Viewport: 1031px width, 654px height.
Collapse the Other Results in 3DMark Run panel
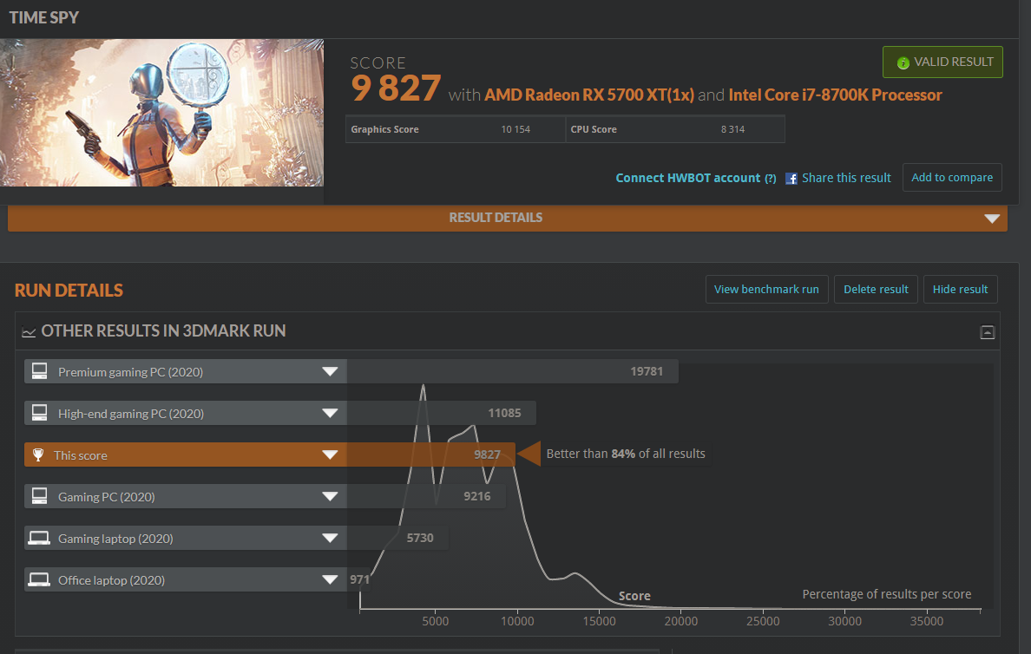pyautogui.click(x=987, y=332)
